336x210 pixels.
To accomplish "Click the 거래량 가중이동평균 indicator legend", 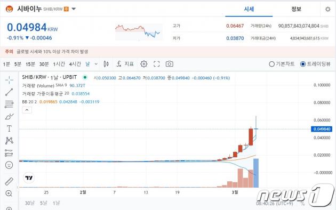I will point(55,94).
